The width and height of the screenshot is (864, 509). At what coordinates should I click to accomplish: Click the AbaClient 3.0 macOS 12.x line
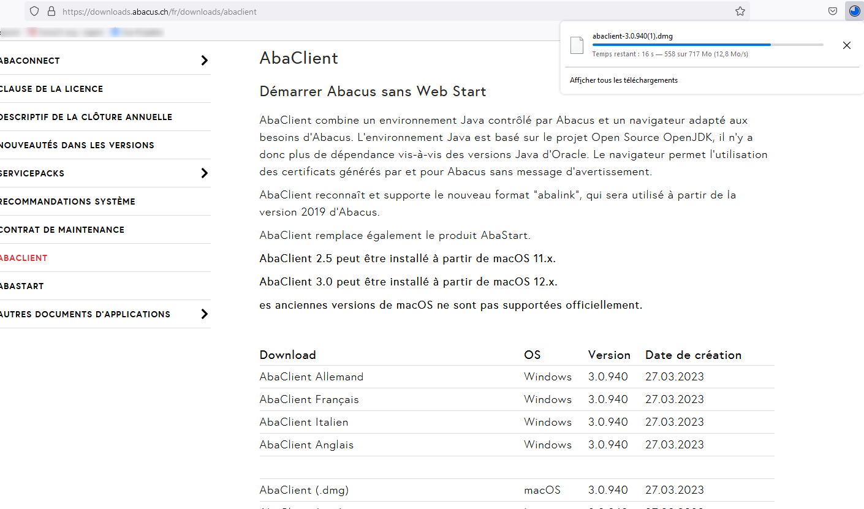[x=409, y=282]
